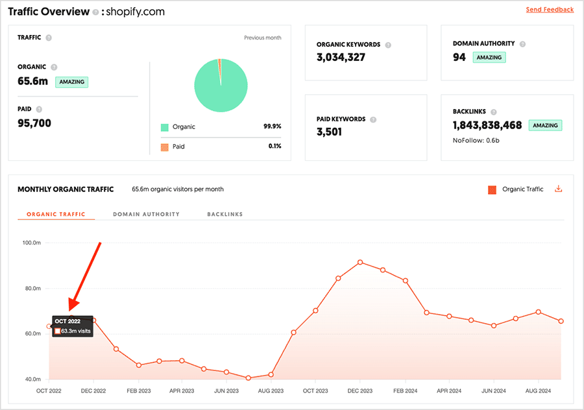Click the organic traffic pie chart
This screenshot has width=584, height=410.
point(221,85)
